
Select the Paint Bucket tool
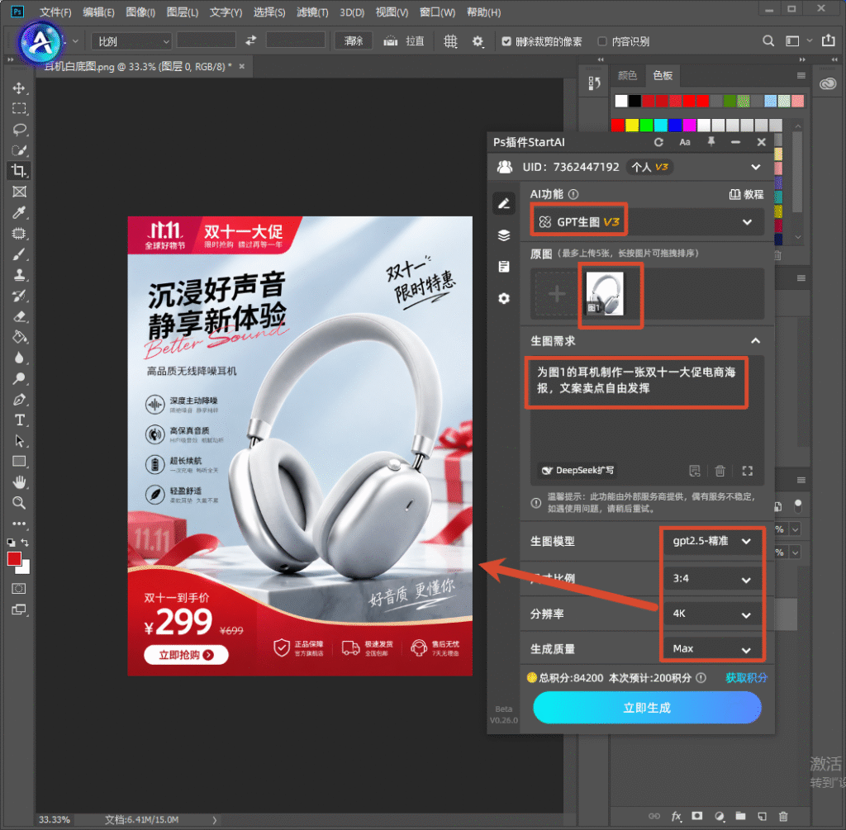(19, 337)
